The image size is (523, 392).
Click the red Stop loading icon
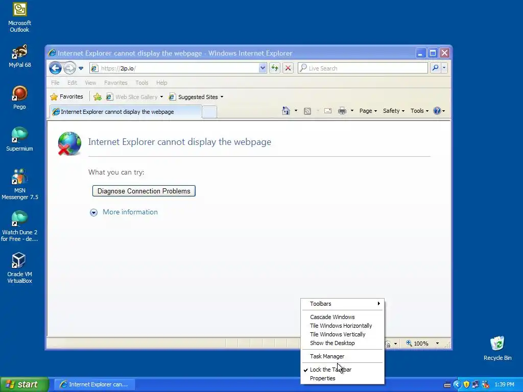(x=288, y=68)
